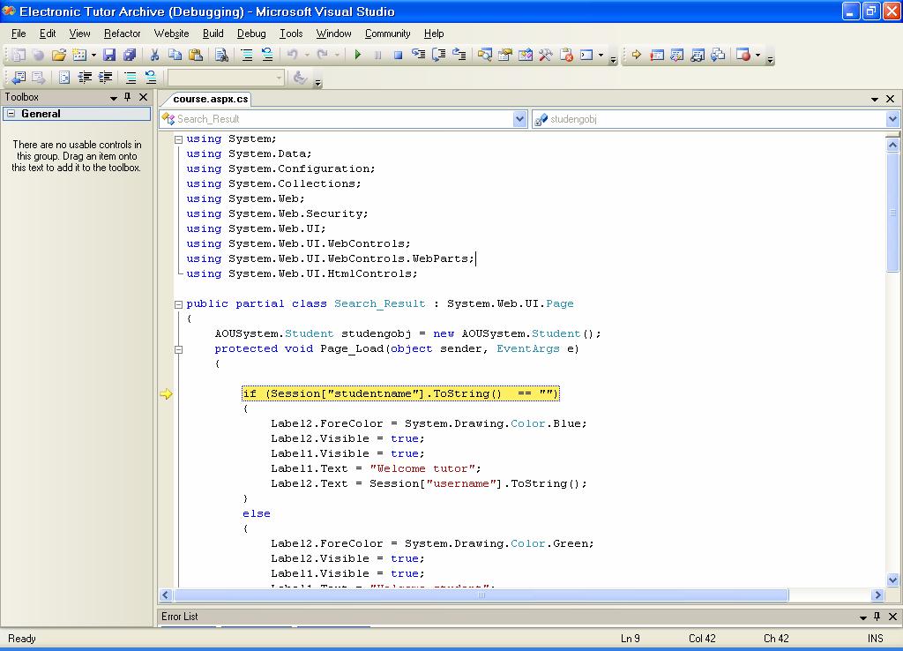Image resolution: width=903 pixels, height=651 pixels.
Task: Open the Refactor menu
Action: pos(122,34)
